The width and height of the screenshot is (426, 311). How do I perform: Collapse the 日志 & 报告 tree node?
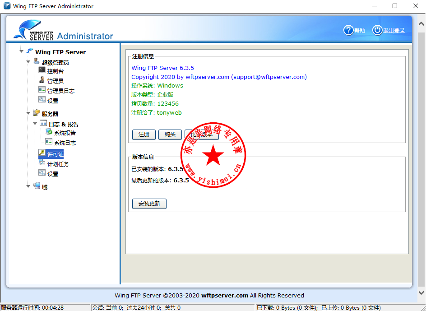pyautogui.click(x=35, y=123)
